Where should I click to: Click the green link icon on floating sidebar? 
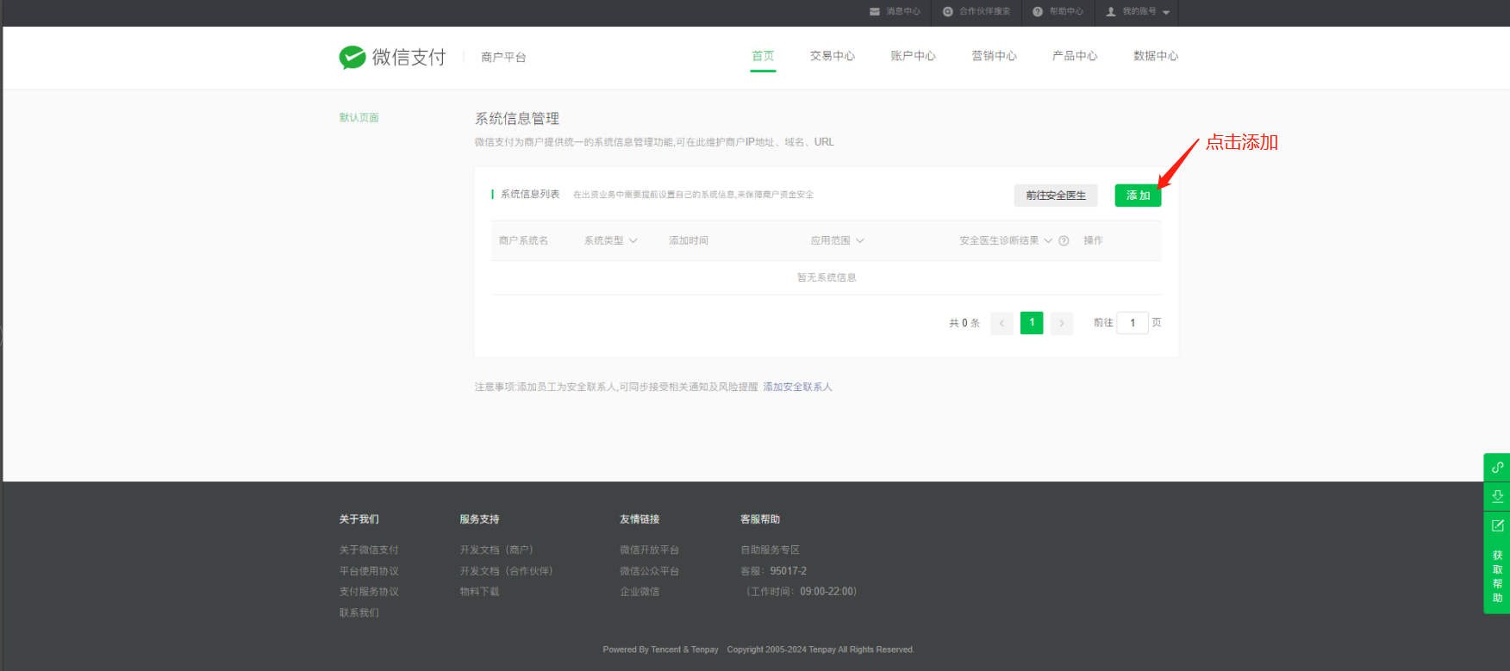click(1497, 468)
